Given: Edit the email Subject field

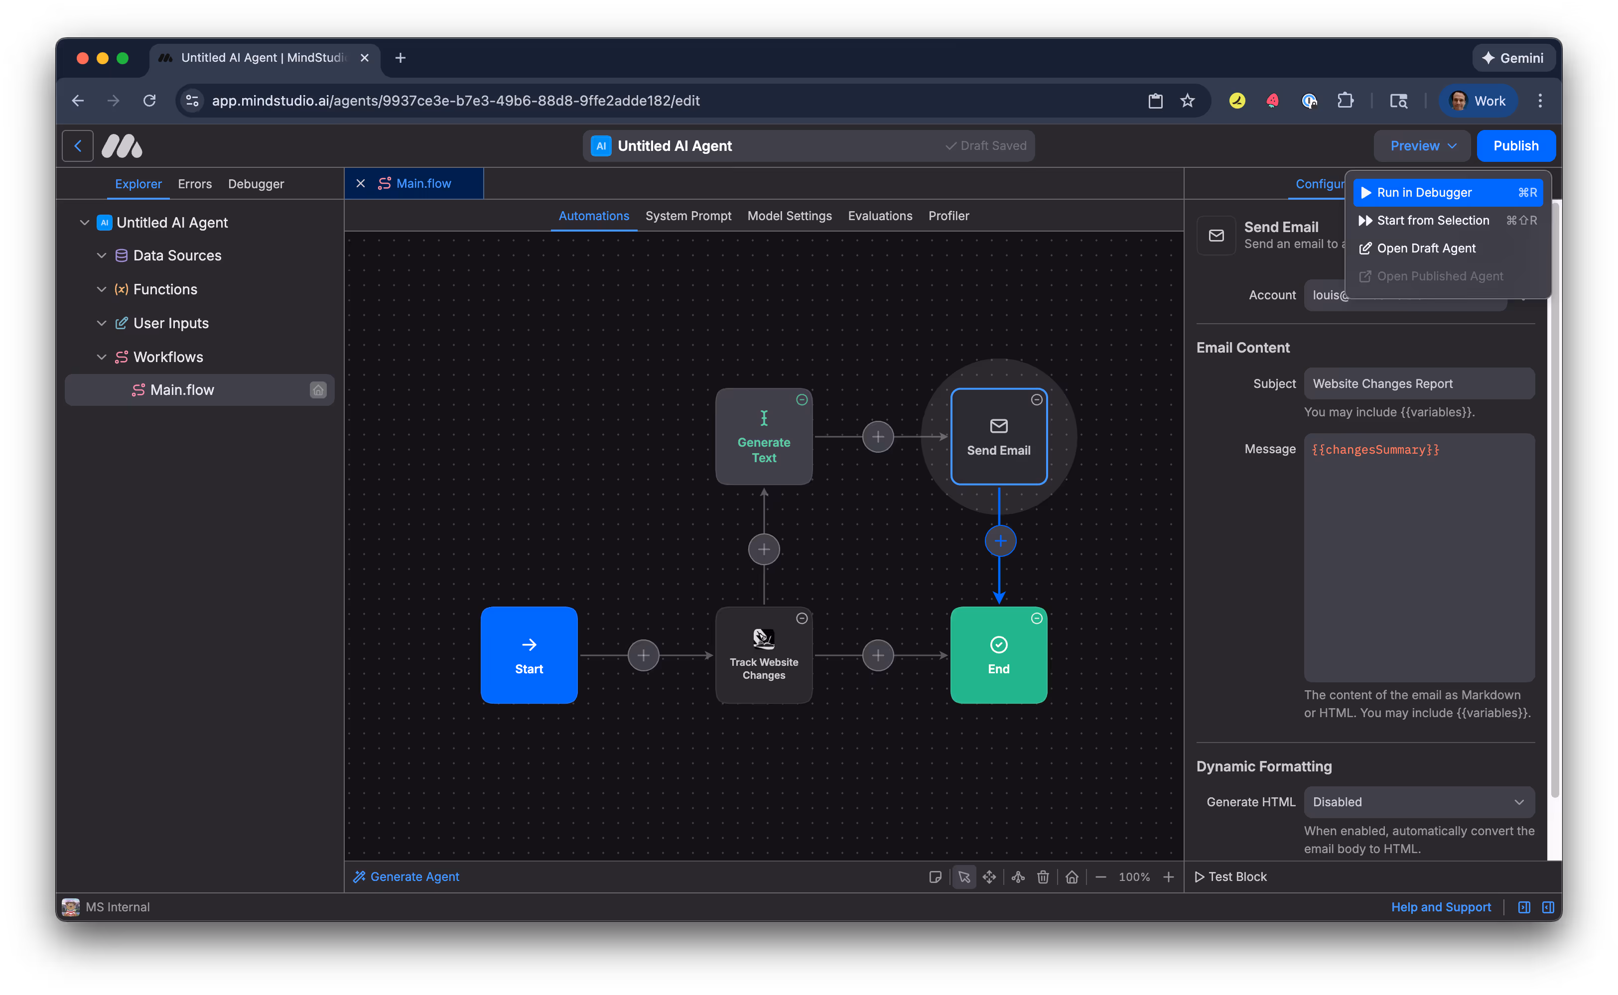Looking at the screenshot, I should coord(1419,383).
